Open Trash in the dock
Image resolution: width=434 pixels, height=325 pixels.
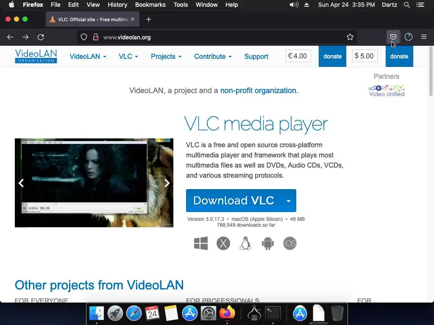[x=337, y=314]
